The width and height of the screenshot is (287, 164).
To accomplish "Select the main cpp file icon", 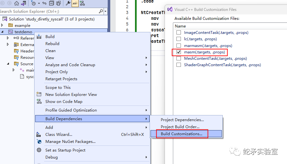I will [22, 70].
